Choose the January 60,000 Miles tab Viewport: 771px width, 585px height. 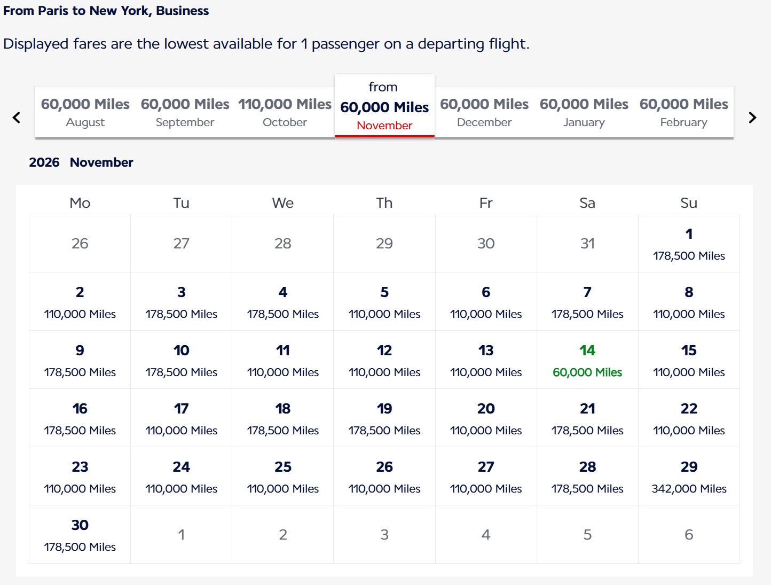[584, 112]
